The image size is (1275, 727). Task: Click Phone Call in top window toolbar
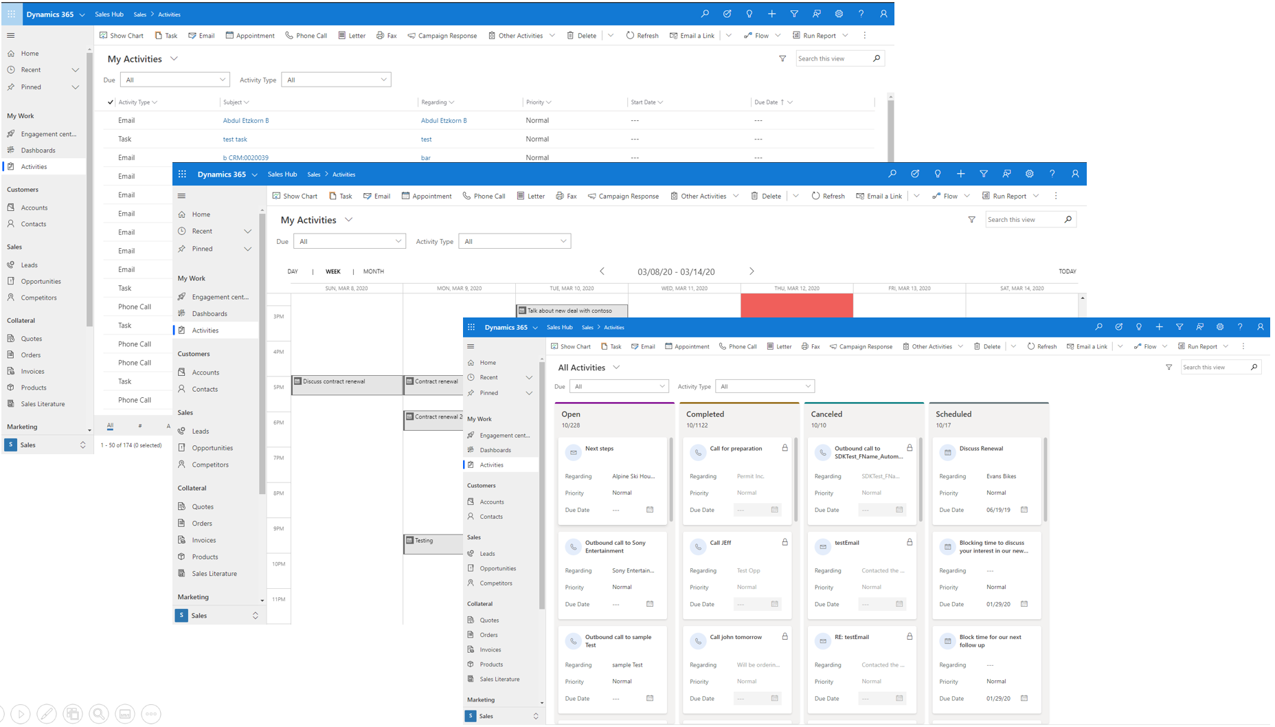tap(306, 36)
